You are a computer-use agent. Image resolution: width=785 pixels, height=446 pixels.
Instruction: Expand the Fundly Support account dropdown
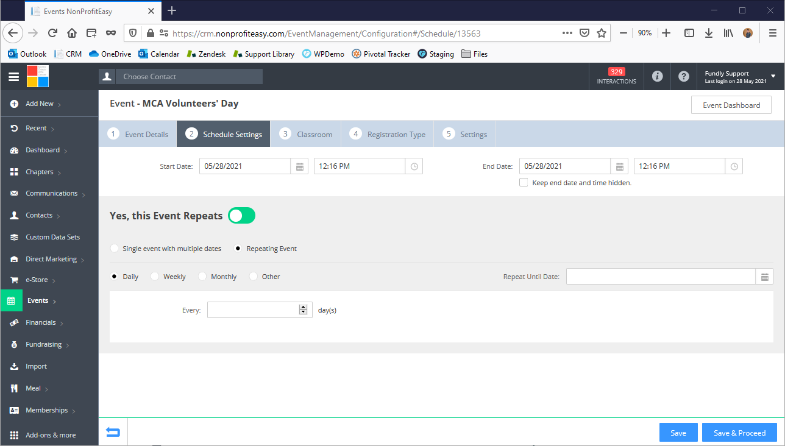(773, 77)
